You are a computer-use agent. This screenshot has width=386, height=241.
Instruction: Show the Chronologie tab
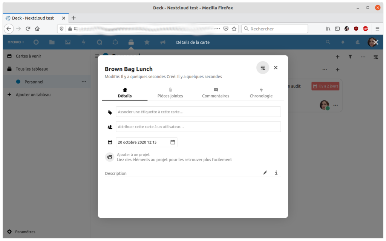tap(261, 93)
